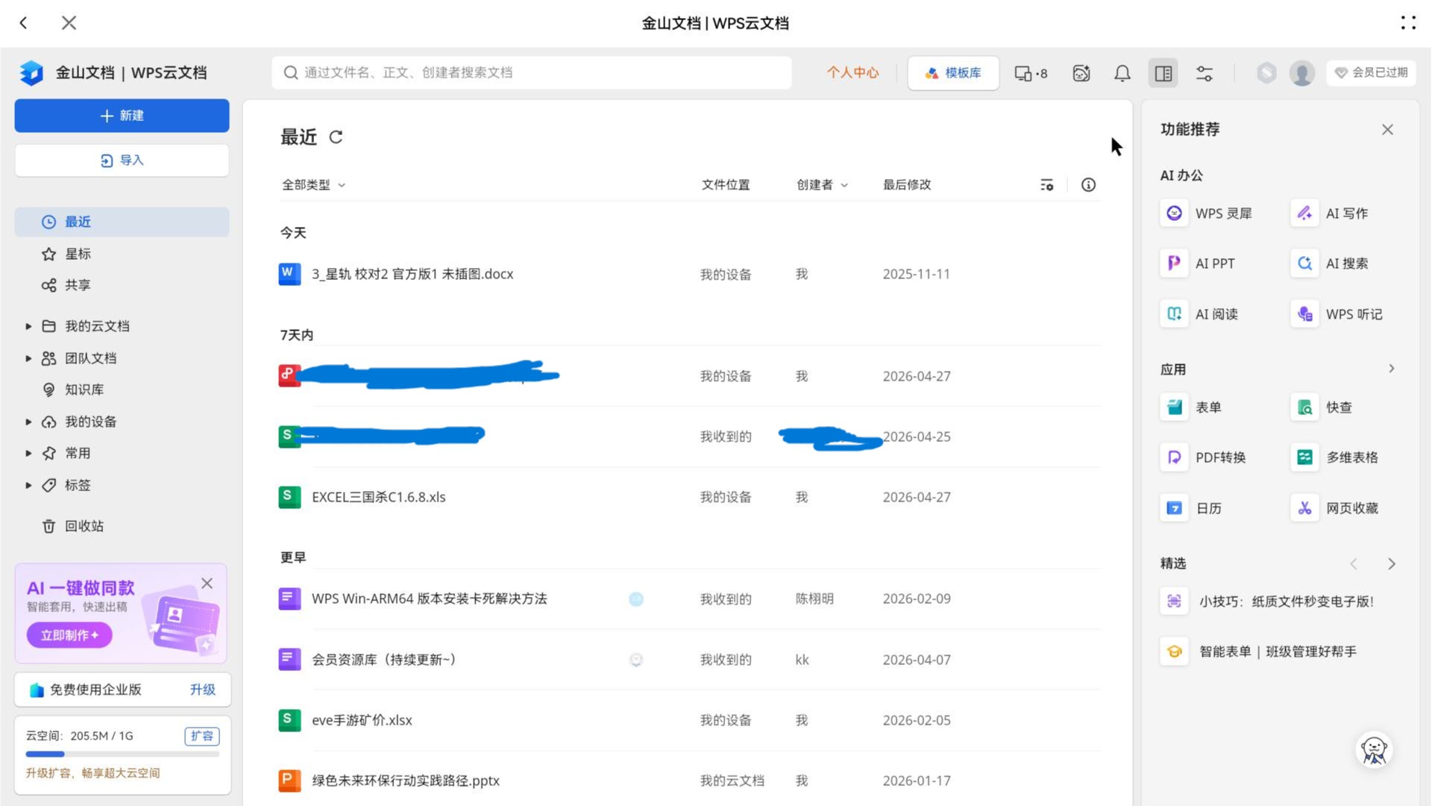Screen dimensions: 1432x806
Task: Click 立即制作 in AI banner
Action: 69,636
